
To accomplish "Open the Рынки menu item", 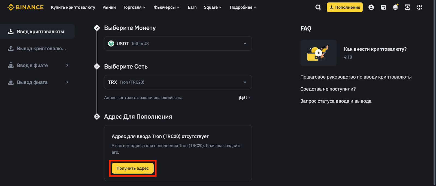I will pos(109,7).
